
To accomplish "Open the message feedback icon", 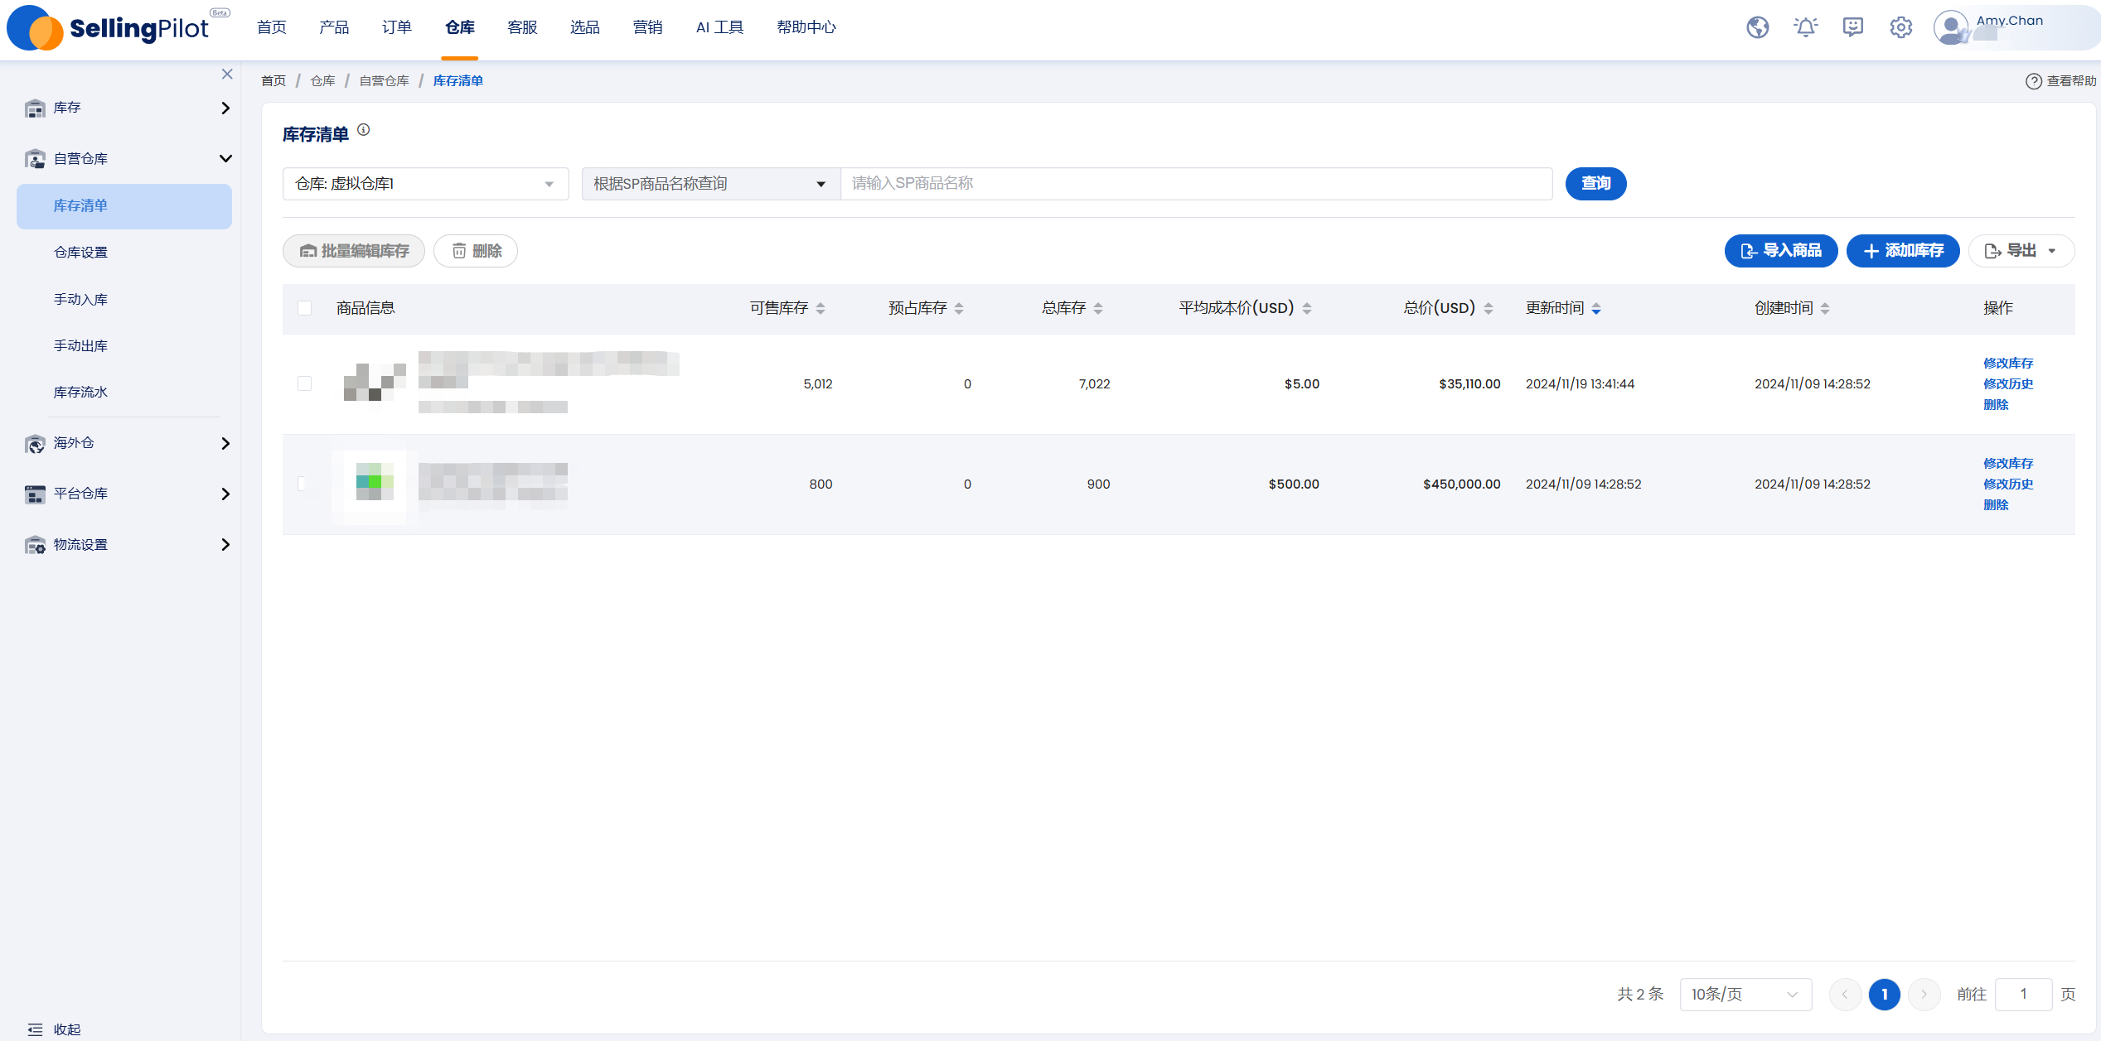I will coord(1853,27).
